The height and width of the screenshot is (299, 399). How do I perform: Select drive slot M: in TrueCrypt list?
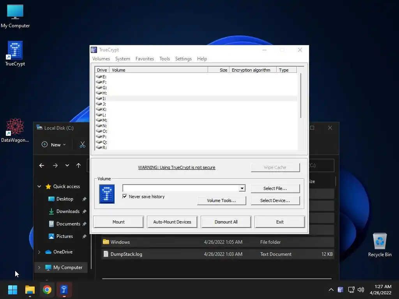[x=196, y=120]
